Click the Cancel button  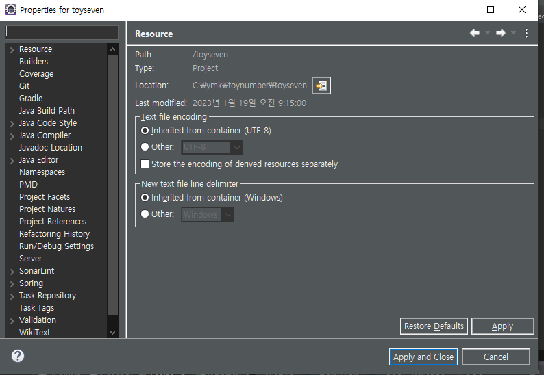pyautogui.click(x=496, y=357)
